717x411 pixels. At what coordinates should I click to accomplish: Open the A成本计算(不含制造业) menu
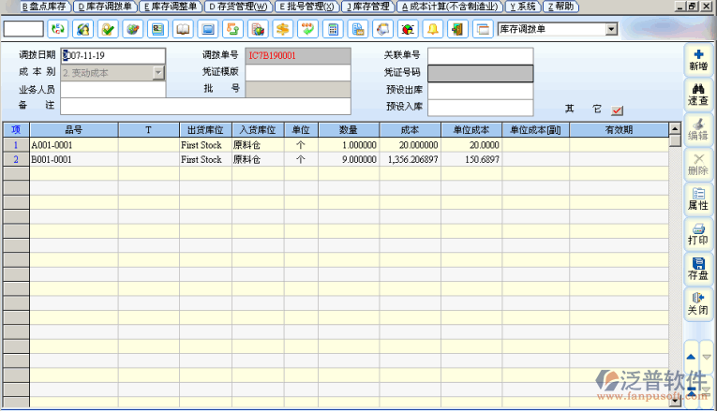(449, 6)
